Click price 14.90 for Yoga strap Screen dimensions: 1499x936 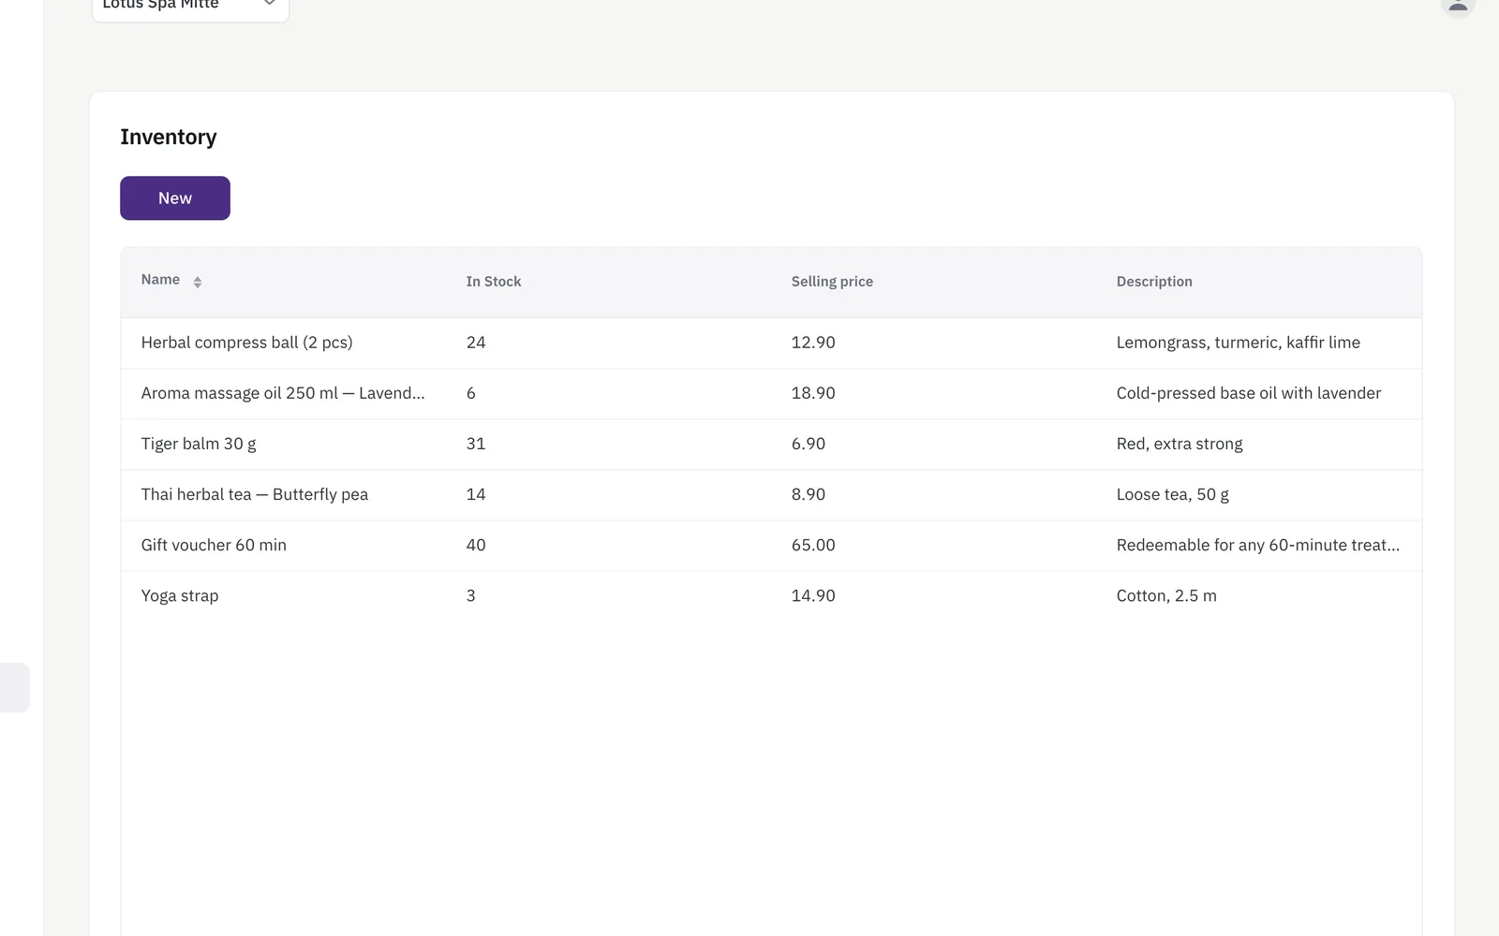813,595
